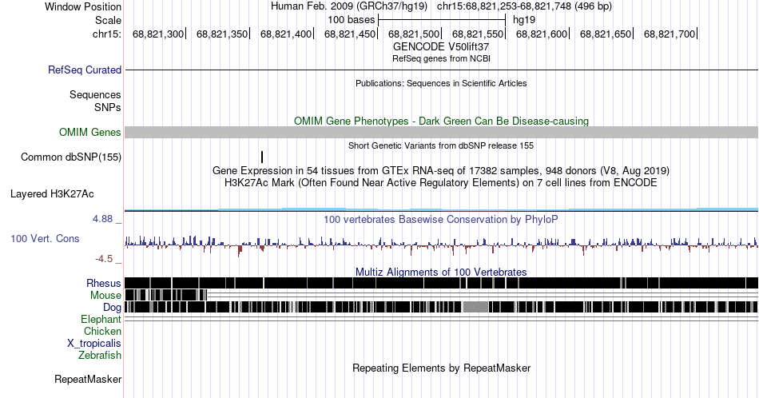759x398 pixels.
Task: Click the 68,821,300 ruler position
Action: pyautogui.click(x=158, y=34)
